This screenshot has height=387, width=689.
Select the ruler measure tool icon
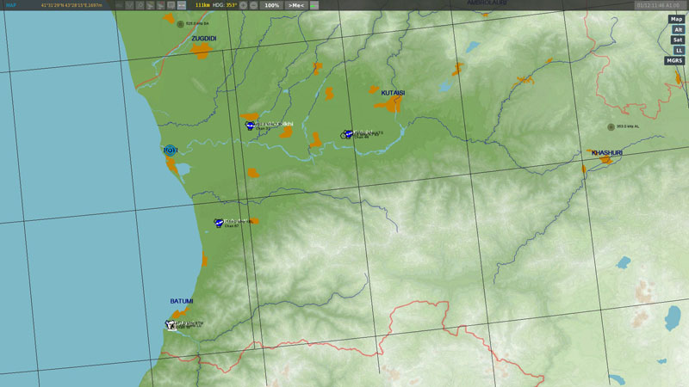click(182, 5)
